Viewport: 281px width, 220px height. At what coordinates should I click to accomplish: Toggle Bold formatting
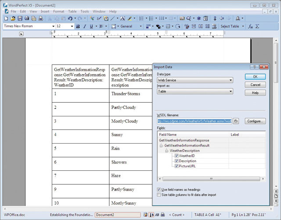click(78, 26)
